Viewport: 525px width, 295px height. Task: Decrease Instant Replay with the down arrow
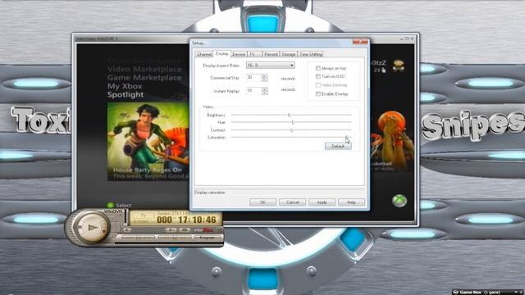[x=264, y=93]
